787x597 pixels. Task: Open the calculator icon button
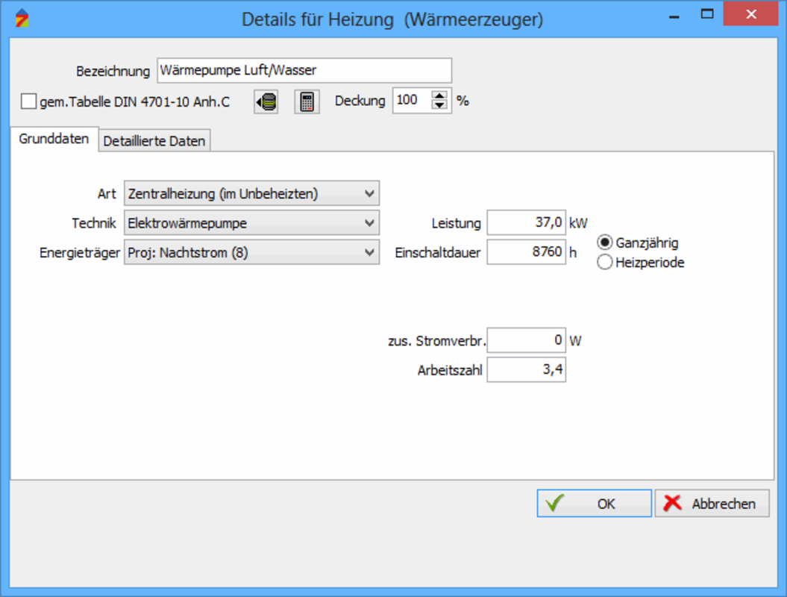pyautogui.click(x=307, y=101)
